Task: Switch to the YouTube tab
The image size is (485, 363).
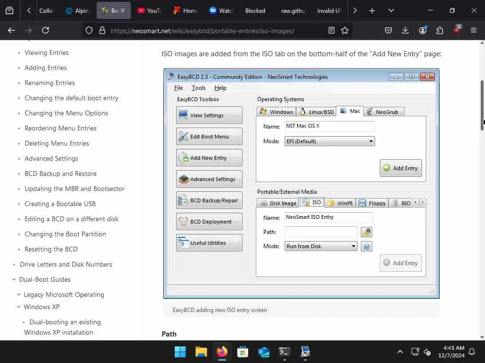Action: point(150,11)
